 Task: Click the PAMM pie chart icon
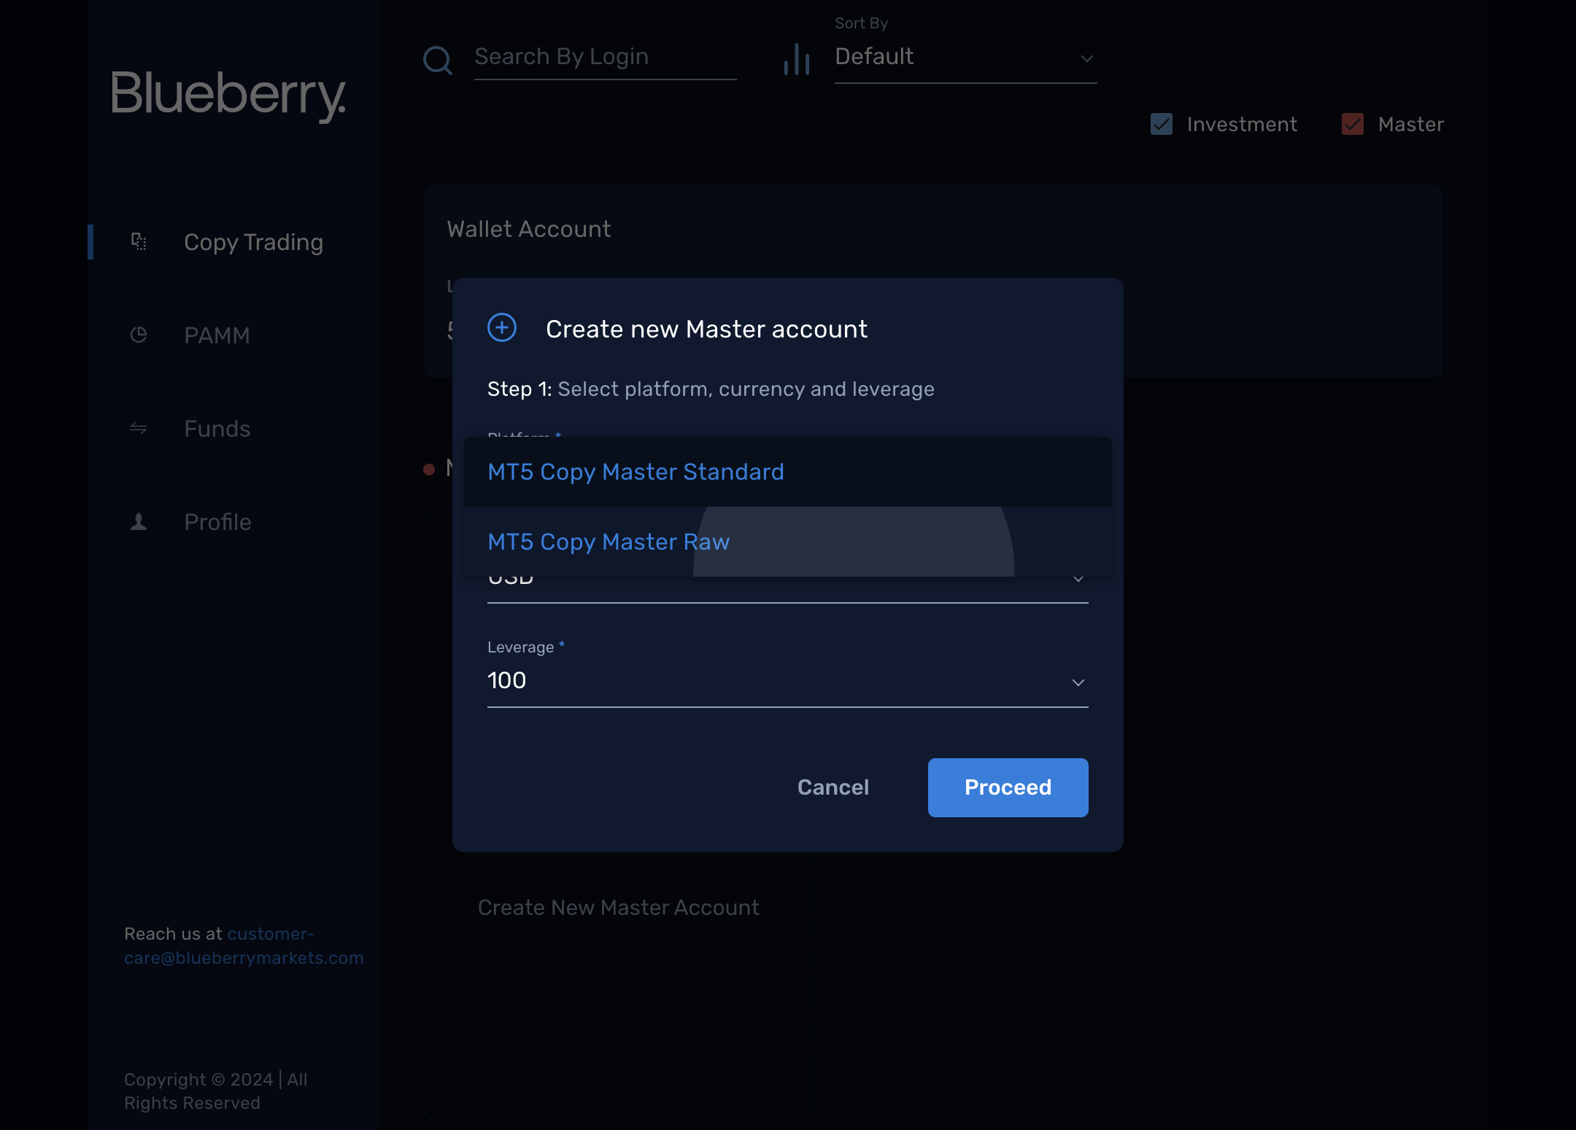[139, 335]
